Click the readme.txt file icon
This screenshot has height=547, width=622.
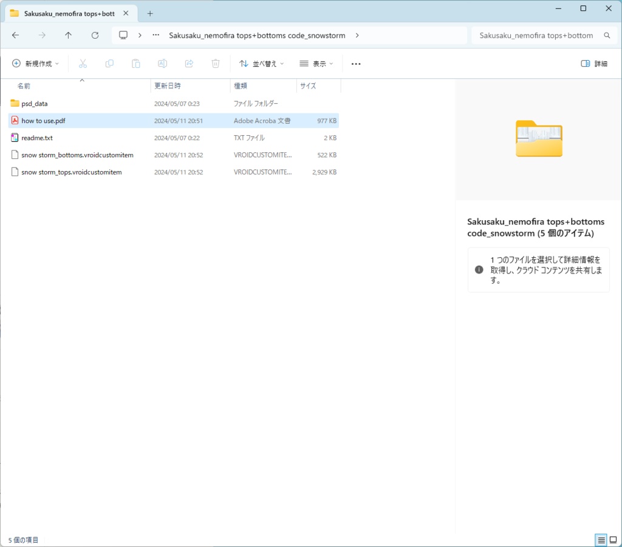[15, 138]
